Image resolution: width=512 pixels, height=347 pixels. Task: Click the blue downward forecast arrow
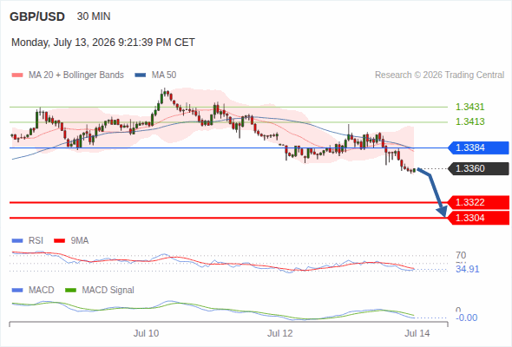pyautogui.click(x=433, y=193)
